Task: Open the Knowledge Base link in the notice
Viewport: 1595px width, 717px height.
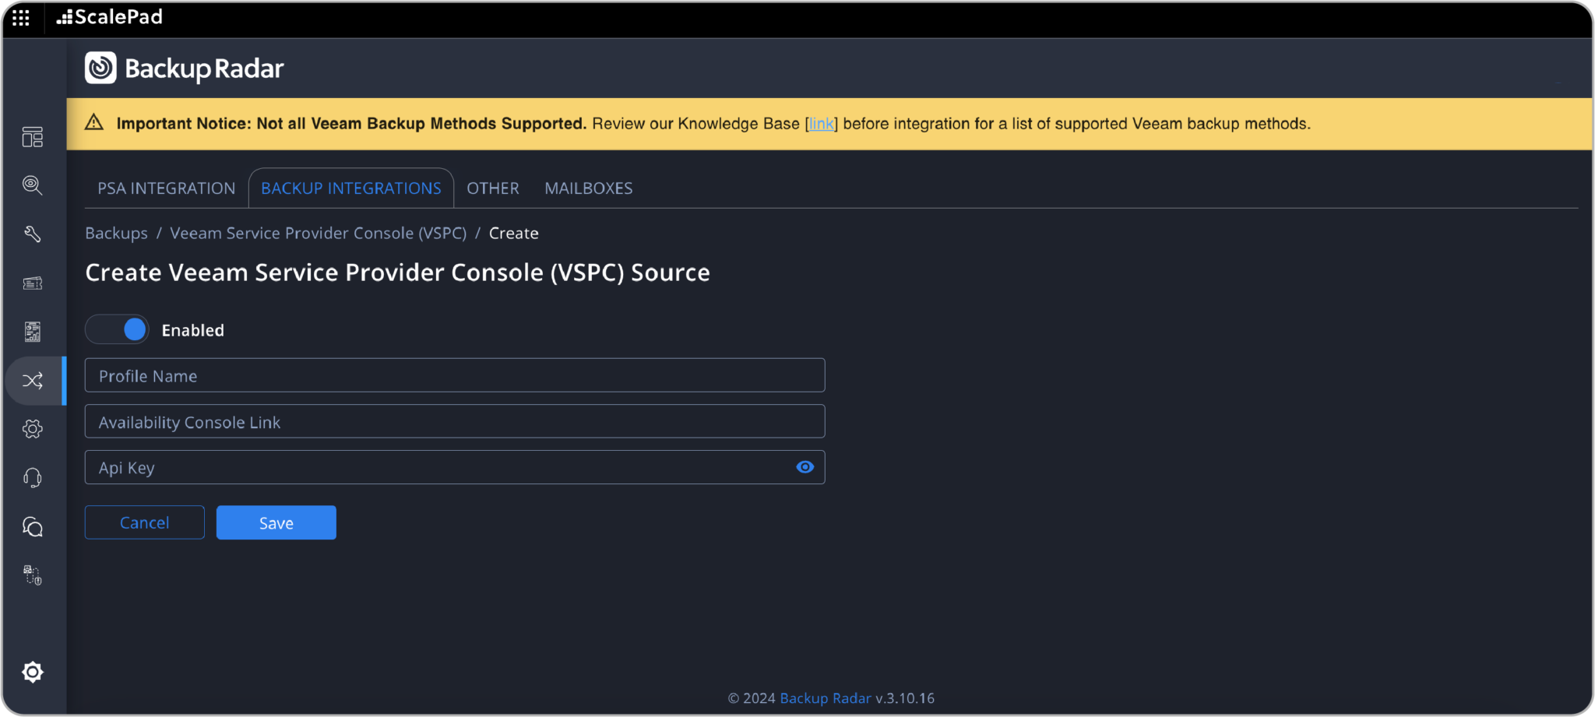Action: point(820,123)
